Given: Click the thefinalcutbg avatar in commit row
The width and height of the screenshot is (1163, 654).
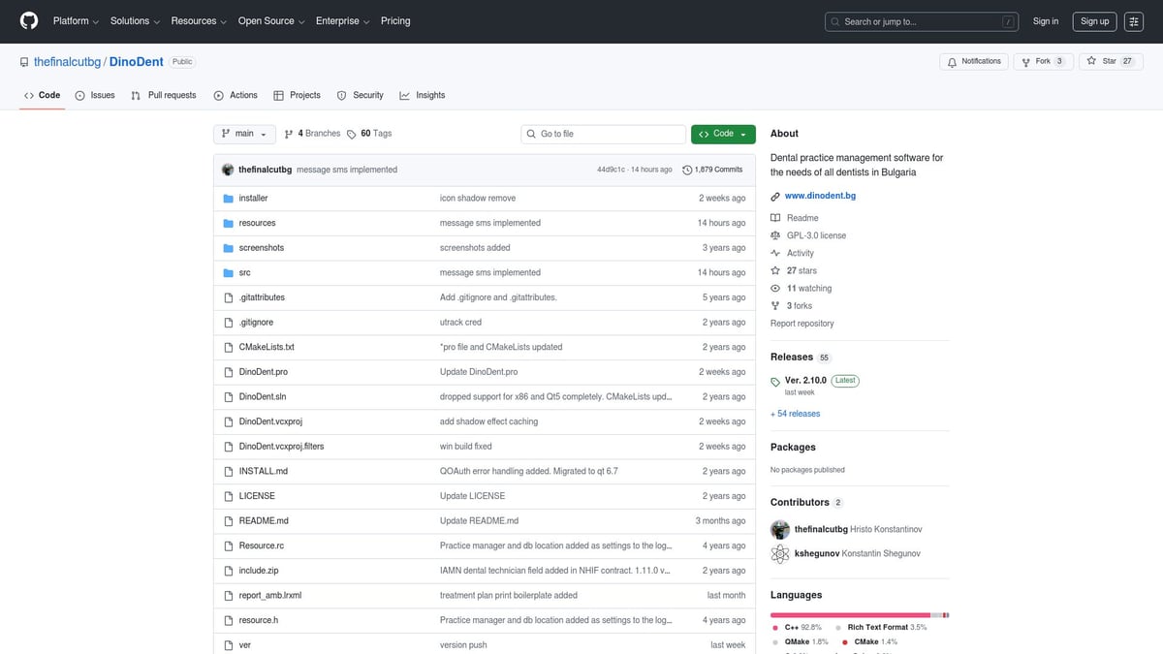Looking at the screenshot, I should (x=228, y=170).
